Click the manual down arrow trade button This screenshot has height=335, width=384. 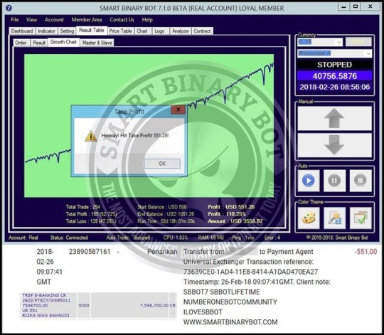click(334, 146)
